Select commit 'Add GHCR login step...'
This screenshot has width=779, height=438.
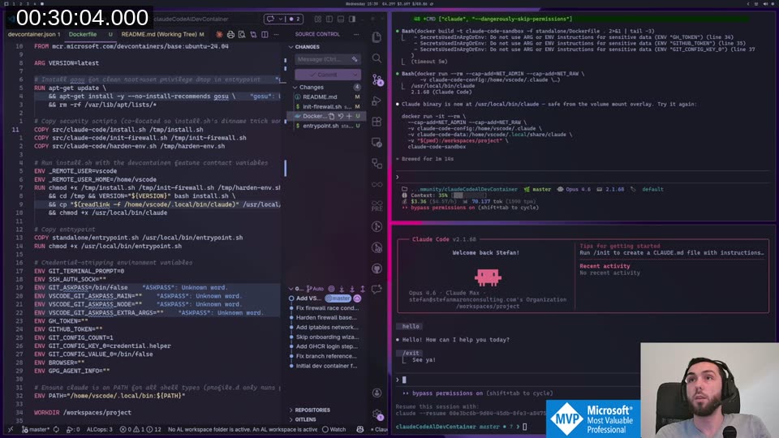[325, 346]
